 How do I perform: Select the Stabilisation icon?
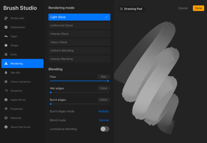[x=6, y=27]
